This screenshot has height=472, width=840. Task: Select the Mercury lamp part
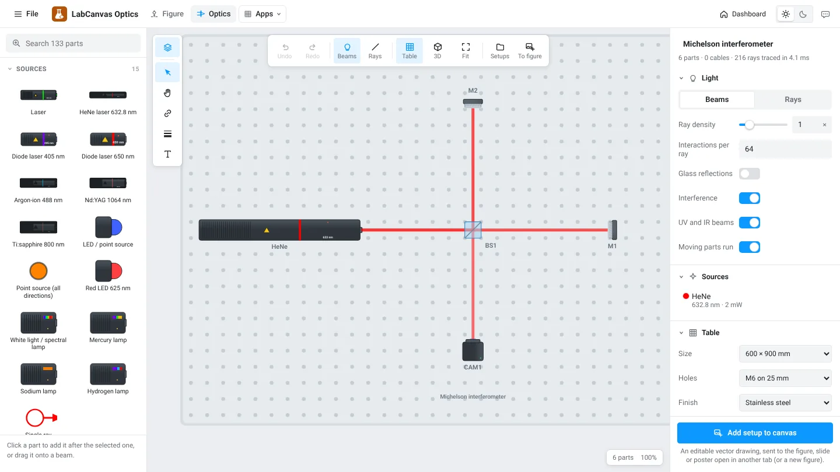point(108,327)
